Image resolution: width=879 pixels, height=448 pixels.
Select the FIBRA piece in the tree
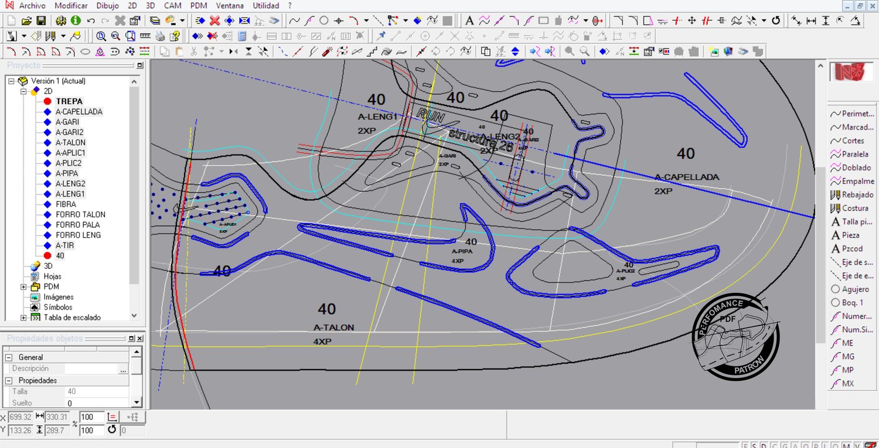(x=66, y=204)
